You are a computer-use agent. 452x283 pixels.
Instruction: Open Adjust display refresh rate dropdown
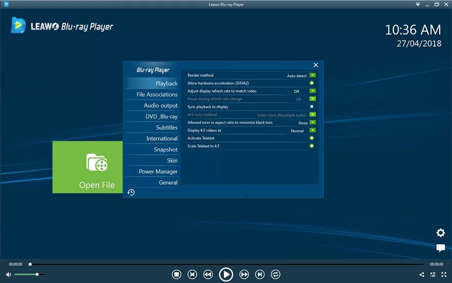click(313, 91)
